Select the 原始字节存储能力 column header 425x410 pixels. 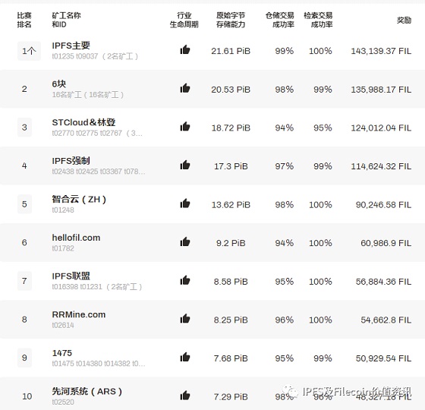click(x=231, y=20)
